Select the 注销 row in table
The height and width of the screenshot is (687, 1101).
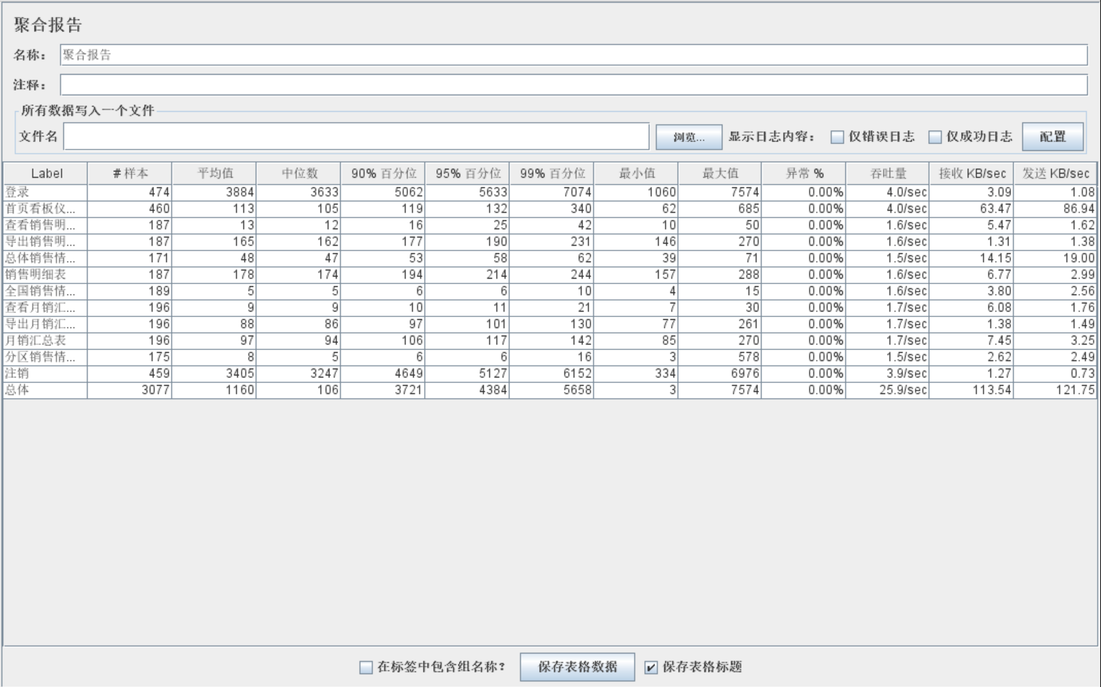pos(18,373)
